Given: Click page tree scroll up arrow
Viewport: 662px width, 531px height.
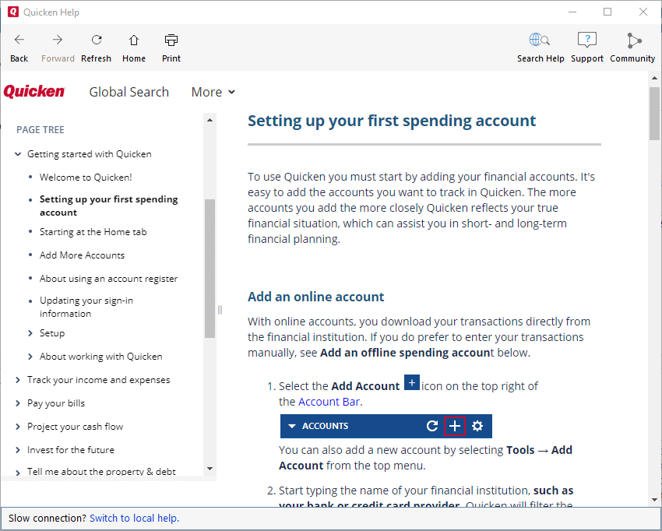Looking at the screenshot, I should (x=210, y=121).
